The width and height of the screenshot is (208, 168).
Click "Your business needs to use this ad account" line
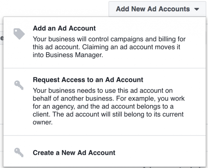[103, 90]
